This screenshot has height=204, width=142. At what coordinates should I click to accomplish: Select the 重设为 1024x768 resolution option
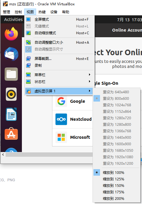(117, 105)
